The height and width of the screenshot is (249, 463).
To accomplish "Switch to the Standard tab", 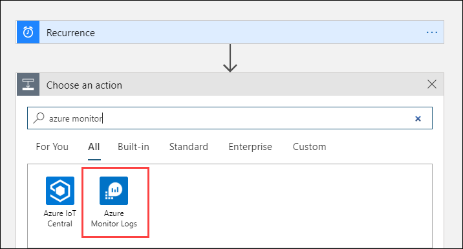I will (188, 147).
